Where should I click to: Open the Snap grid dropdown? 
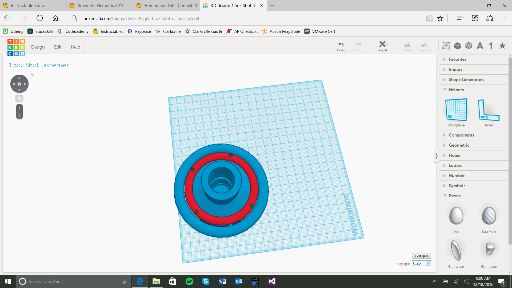[428, 263]
